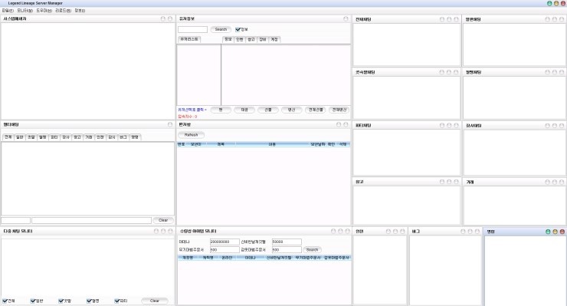Open the 리로드(R) menu
The height and width of the screenshot is (306, 567).
click(x=64, y=11)
